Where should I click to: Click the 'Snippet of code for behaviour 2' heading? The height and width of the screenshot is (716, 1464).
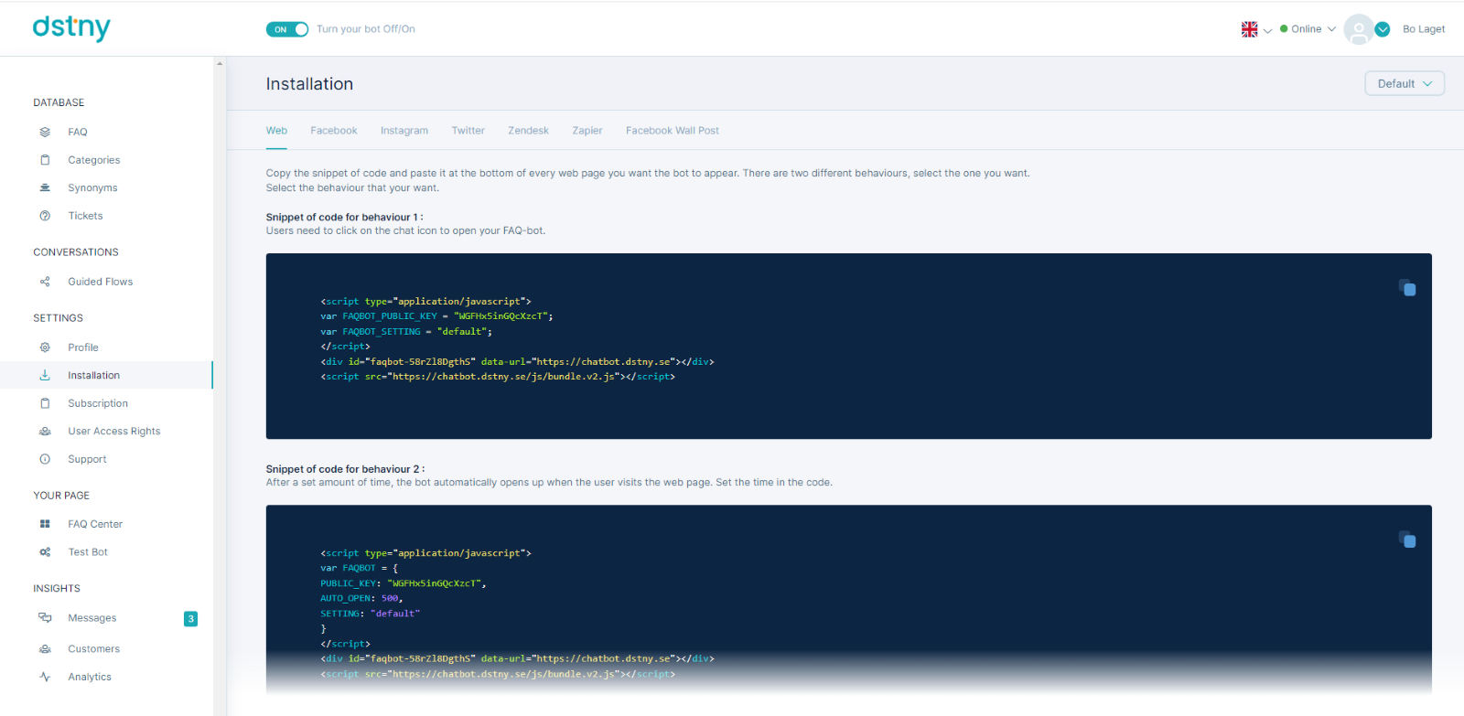(345, 469)
